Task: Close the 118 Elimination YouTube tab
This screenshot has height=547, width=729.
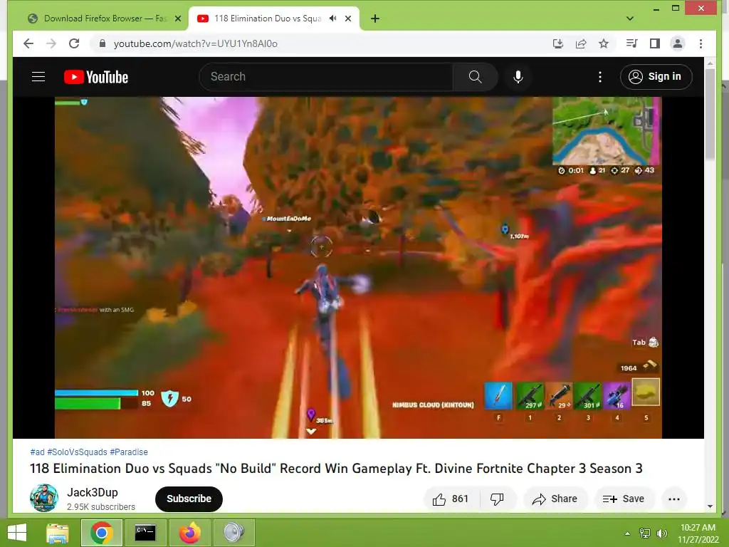Action: tap(348, 19)
